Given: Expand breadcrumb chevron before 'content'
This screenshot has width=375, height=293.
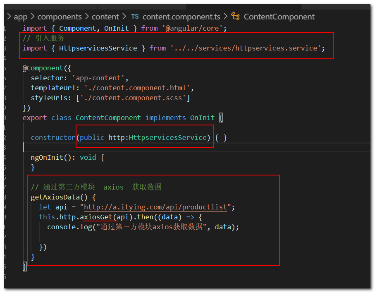Looking at the screenshot, I should 87,17.
